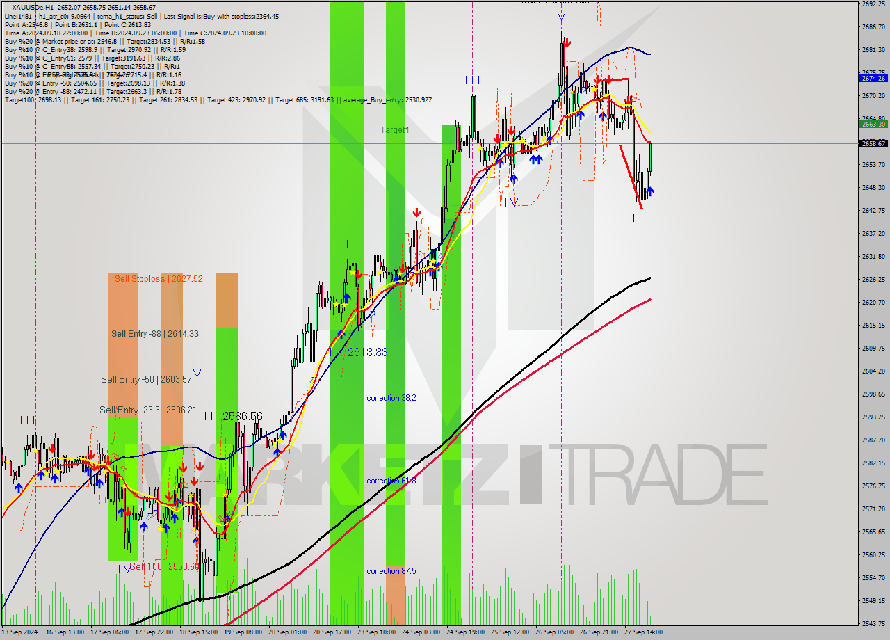Click the 2576.75 price axis label
This screenshot has width=890, height=640.
point(873,486)
